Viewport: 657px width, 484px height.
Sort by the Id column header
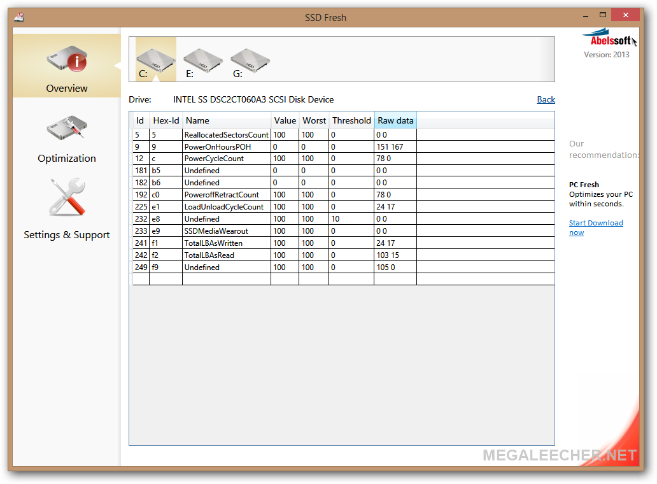pyautogui.click(x=141, y=121)
